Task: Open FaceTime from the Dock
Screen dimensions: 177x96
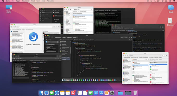Action: [x=91, y=93]
